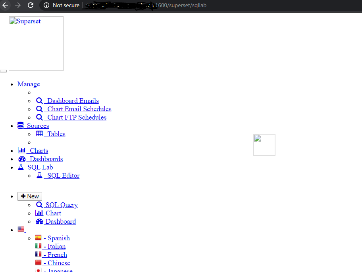Click the browser address bar

pyautogui.click(x=179, y=6)
